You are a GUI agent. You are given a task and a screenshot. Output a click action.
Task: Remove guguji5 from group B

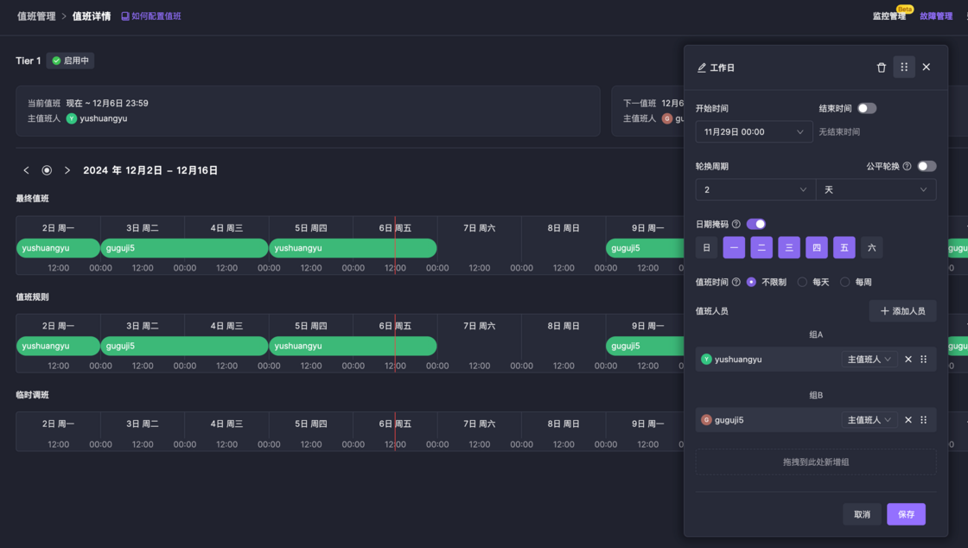(x=907, y=420)
